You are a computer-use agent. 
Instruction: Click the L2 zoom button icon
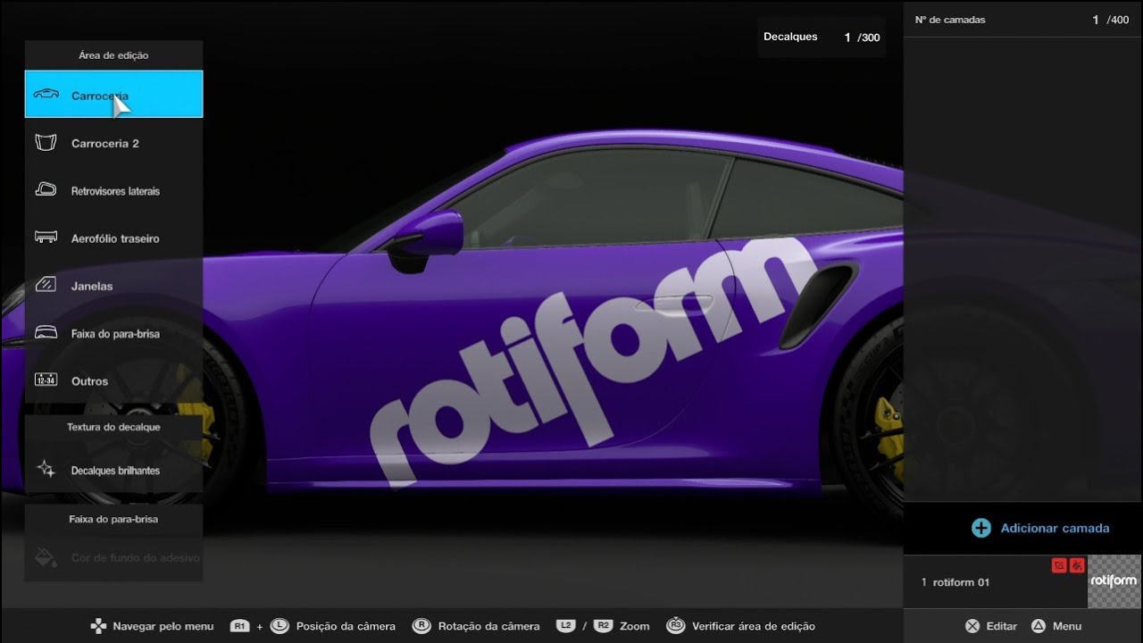click(565, 626)
